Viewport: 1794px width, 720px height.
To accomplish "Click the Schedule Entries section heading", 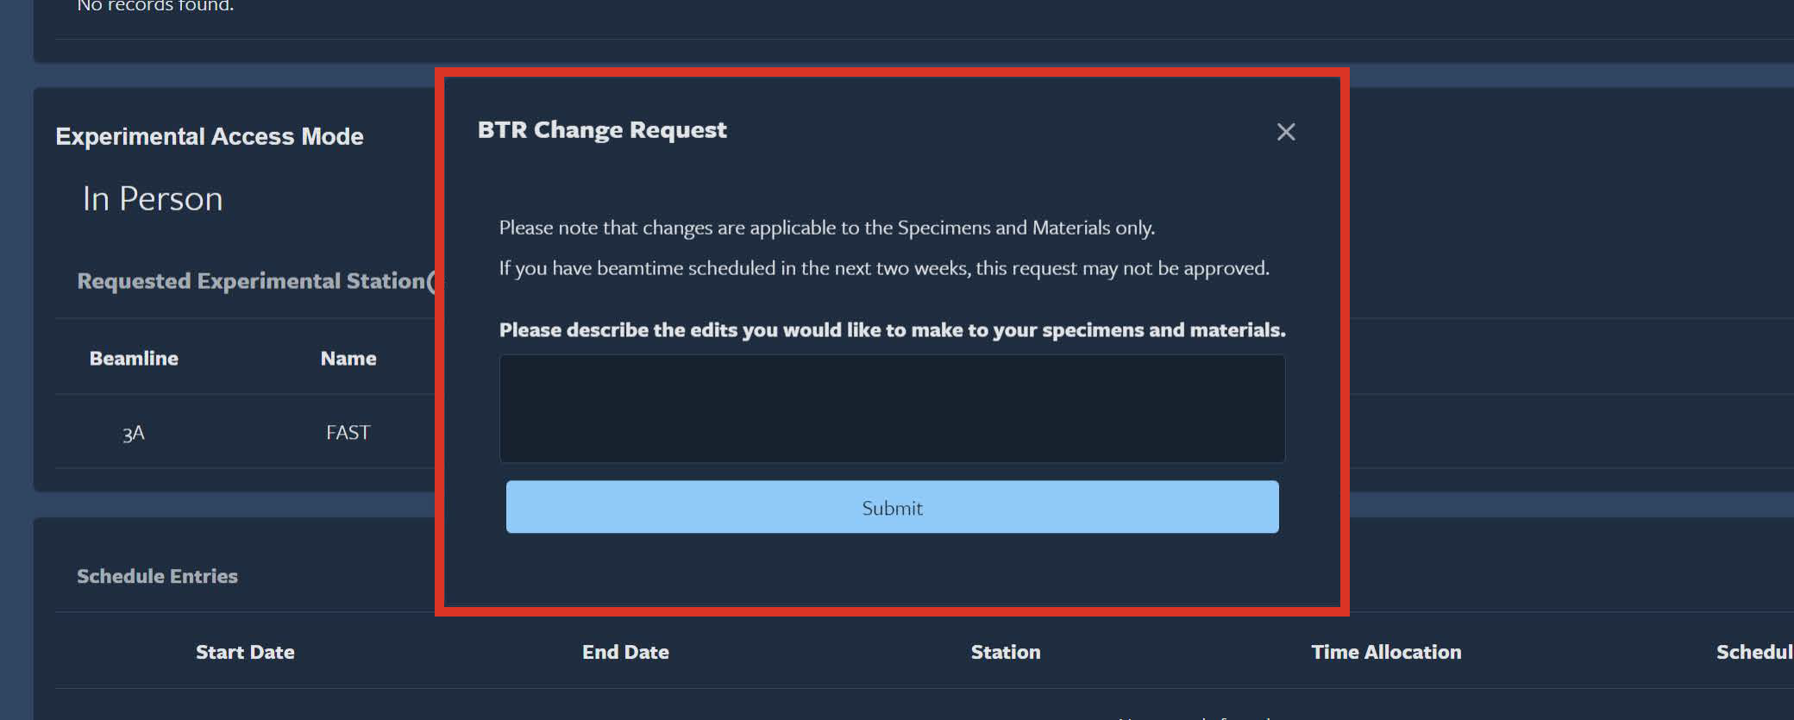I will click(x=156, y=576).
